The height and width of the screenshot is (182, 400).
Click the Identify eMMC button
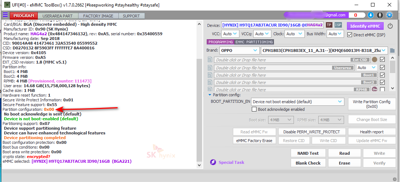pyautogui.click(x=365, y=26)
